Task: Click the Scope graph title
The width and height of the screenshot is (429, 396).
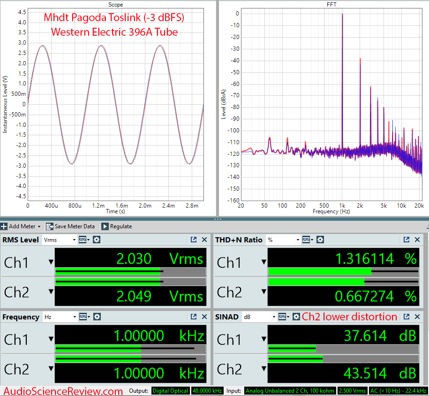Action: coord(115,5)
